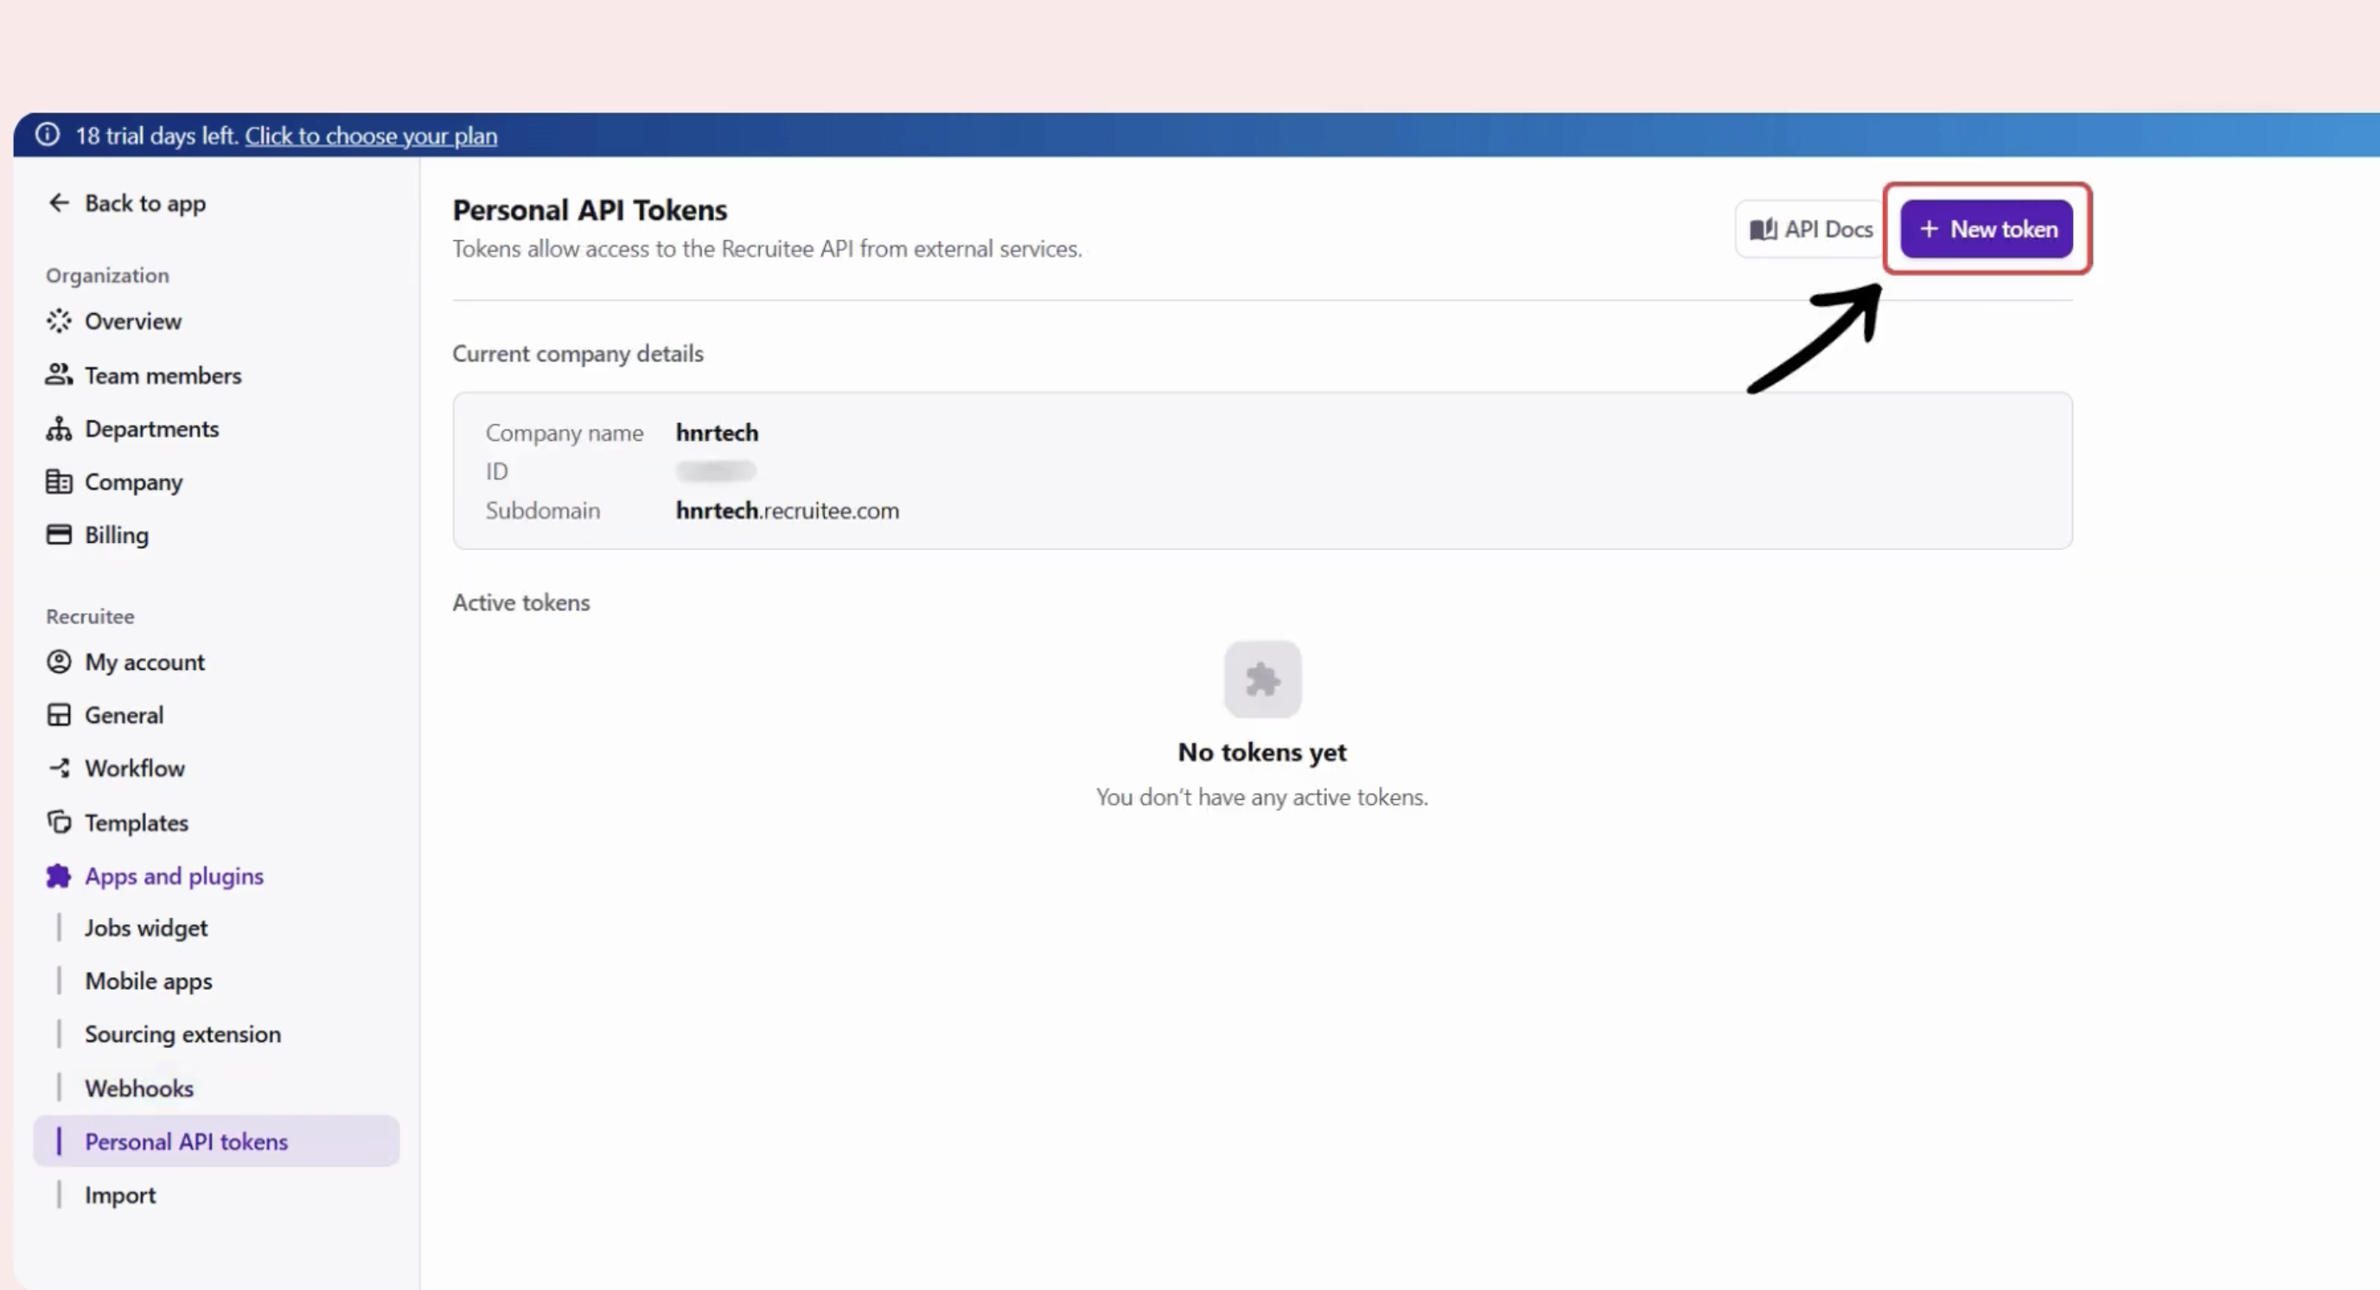Screen dimensions: 2380x1290
Task: Create a New token
Action: 1987,229
